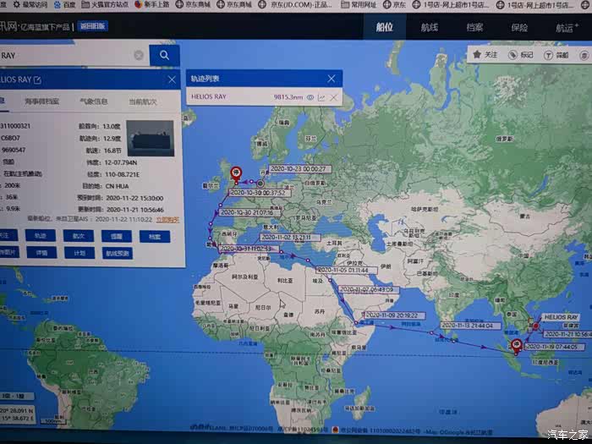Select HELIOS RAY row in track list

click(x=264, y=97)
